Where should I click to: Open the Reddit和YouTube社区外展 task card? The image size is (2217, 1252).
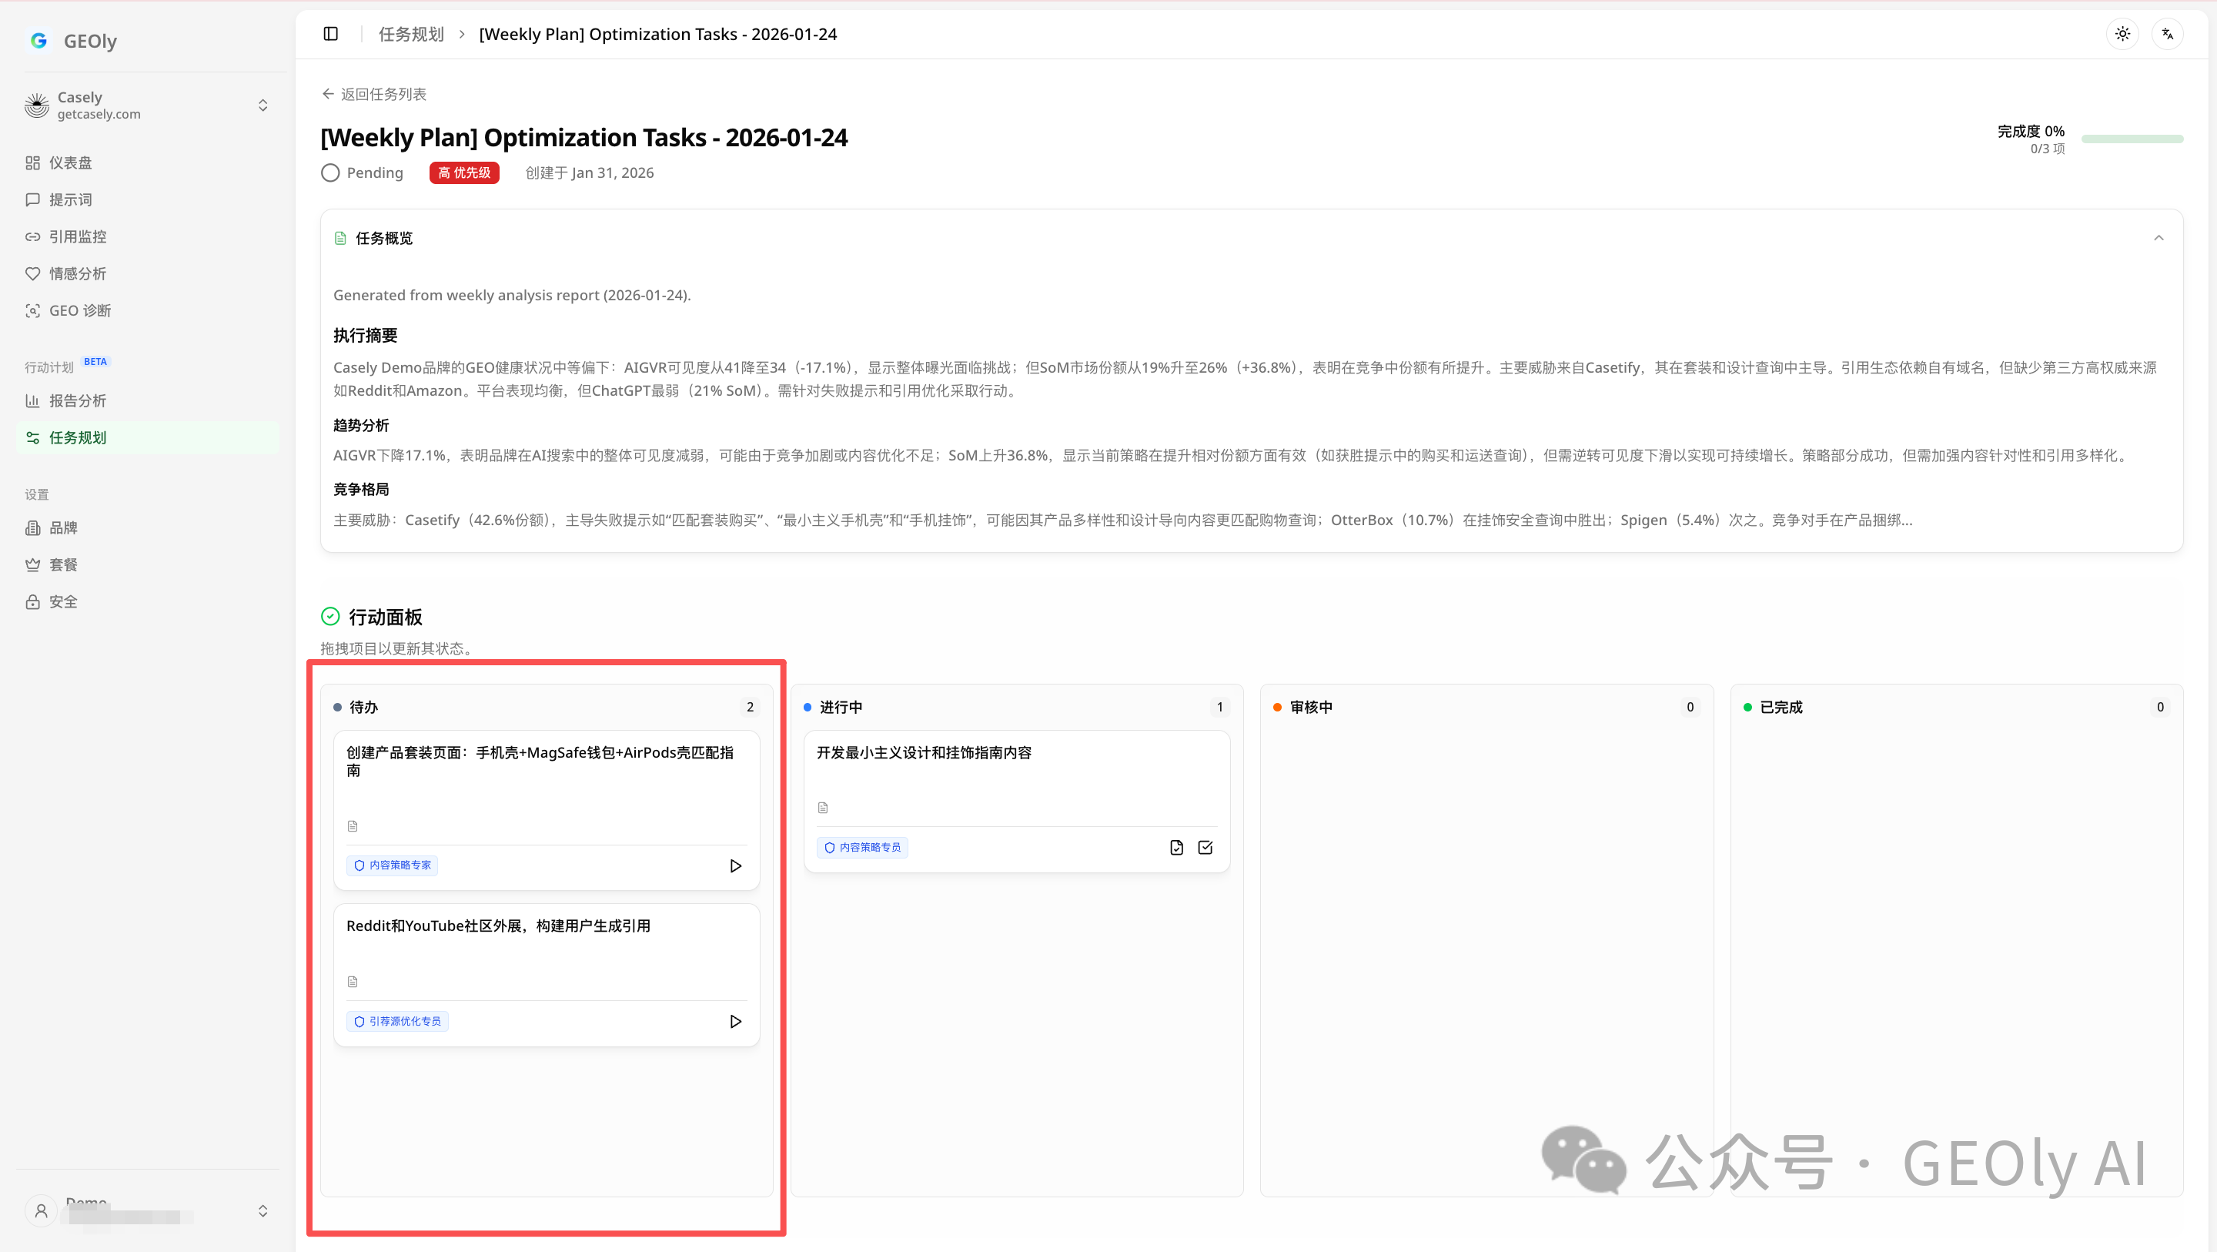[x=547, y=975]
